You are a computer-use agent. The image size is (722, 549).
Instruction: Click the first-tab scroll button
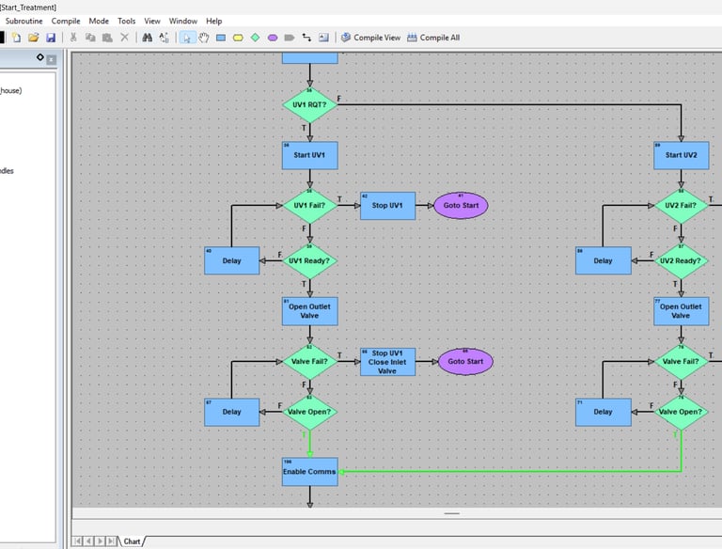click(77, 541)
